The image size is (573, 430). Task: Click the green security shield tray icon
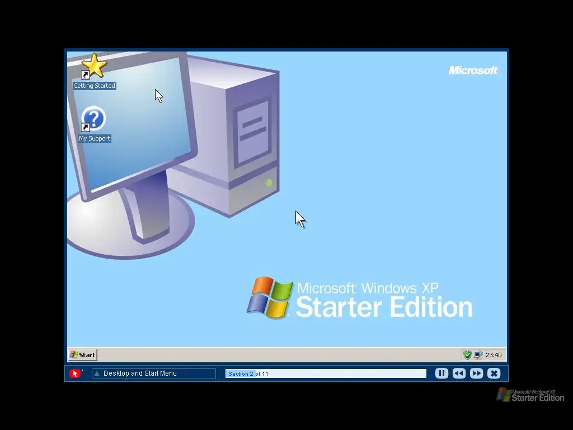pos(467,354)
